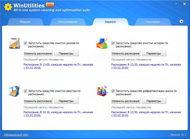
Task: Open the Официальный сайт link
Action: (16, 135)
